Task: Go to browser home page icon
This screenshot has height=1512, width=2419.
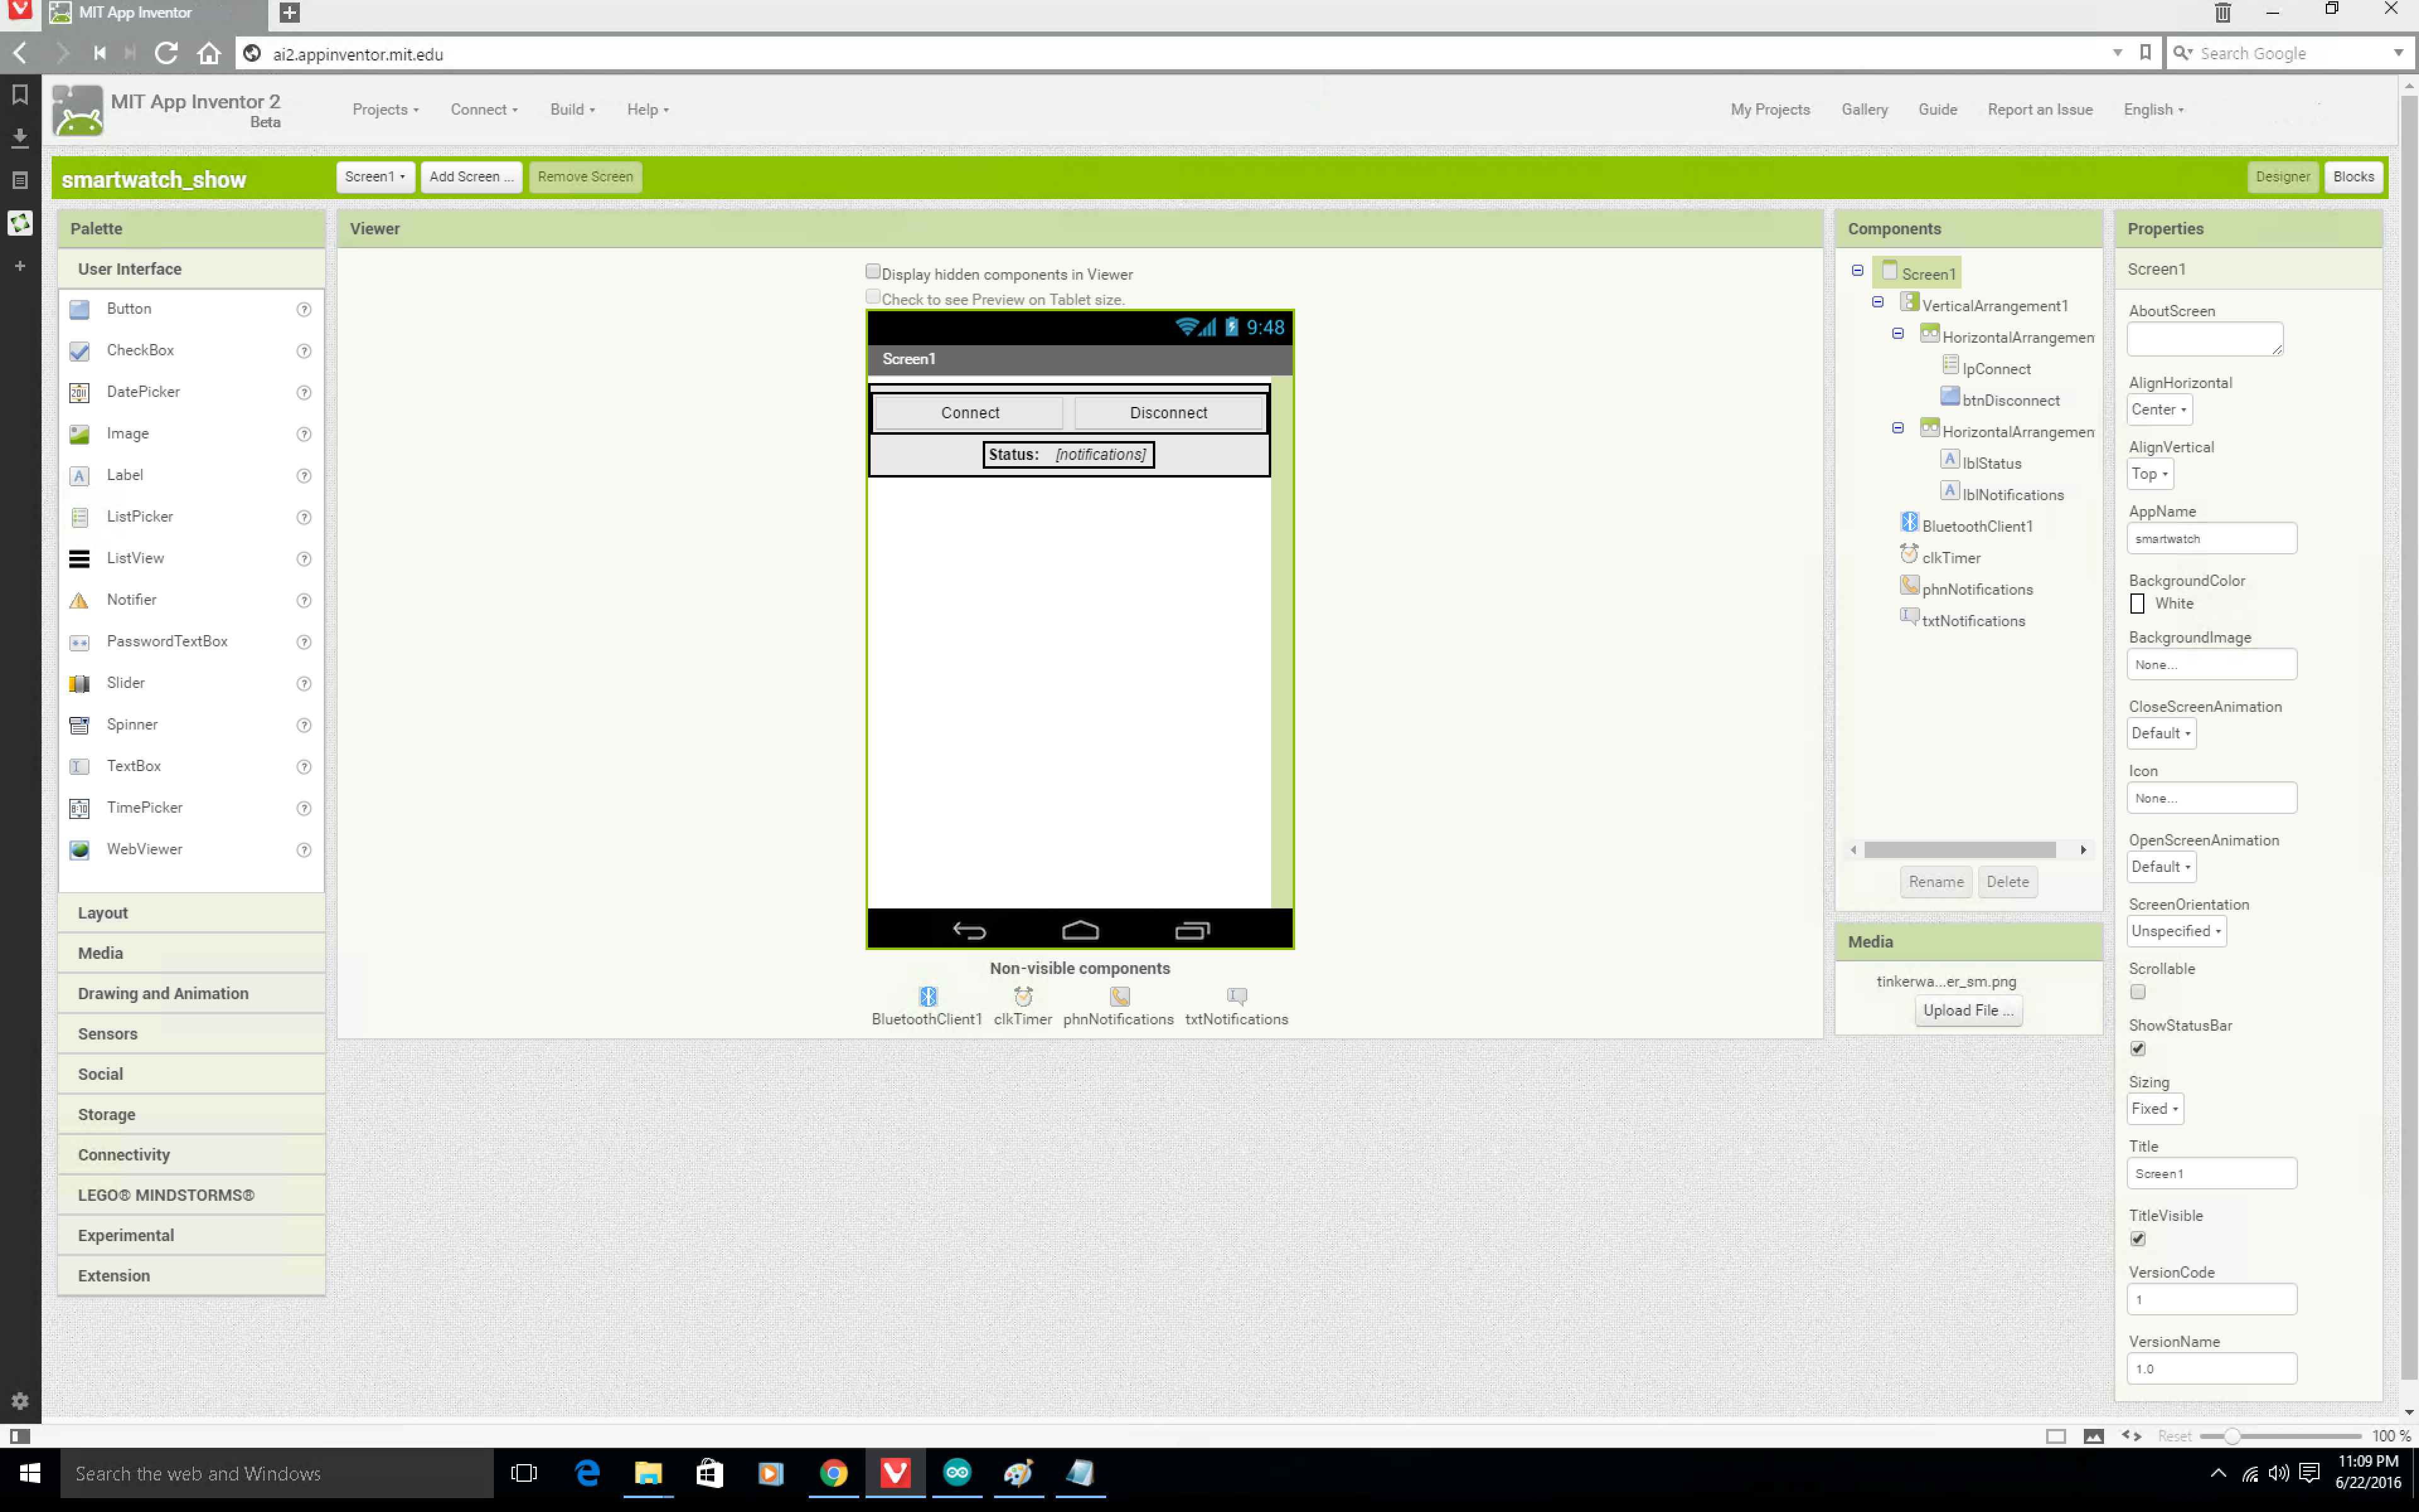Action: [x=209, y=53]
